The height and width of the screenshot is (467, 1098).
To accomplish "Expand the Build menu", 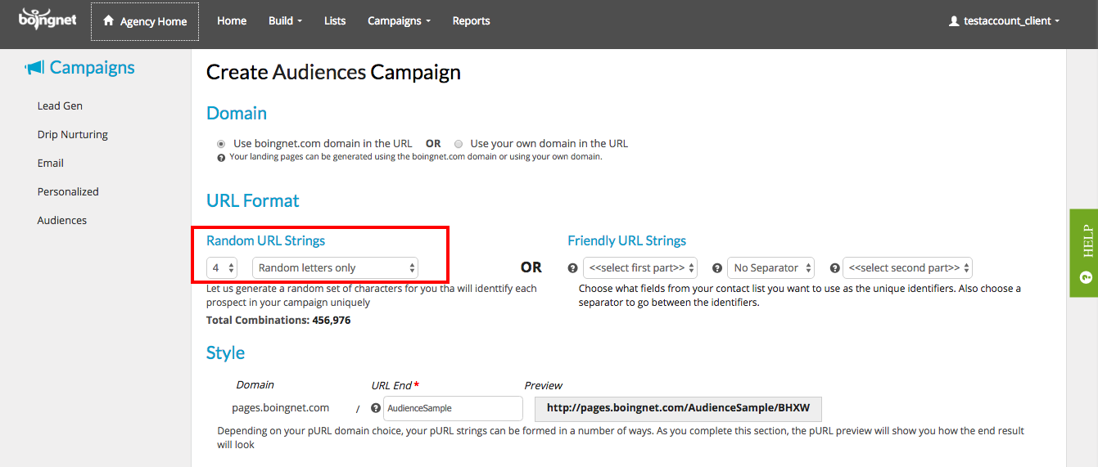I will [x=285, y=21].
